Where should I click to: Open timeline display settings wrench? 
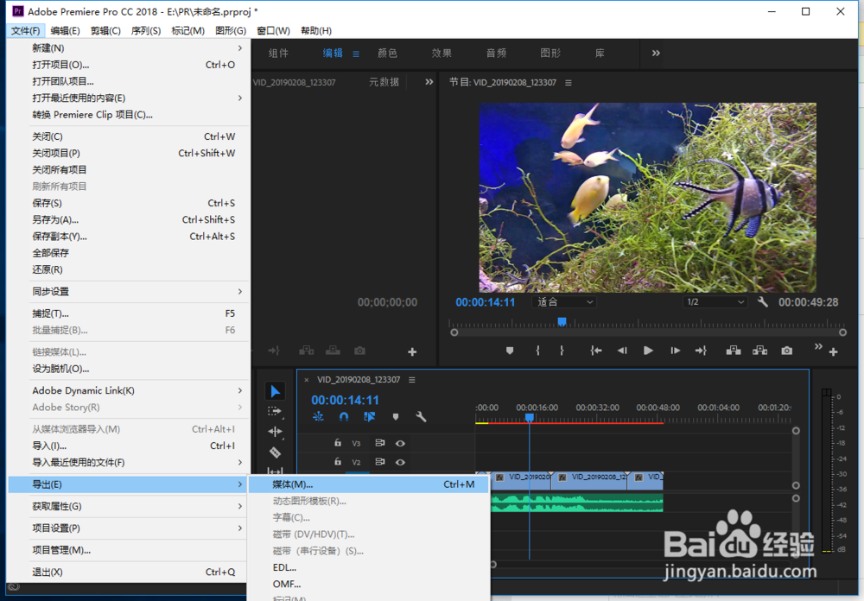coord(421,417)
